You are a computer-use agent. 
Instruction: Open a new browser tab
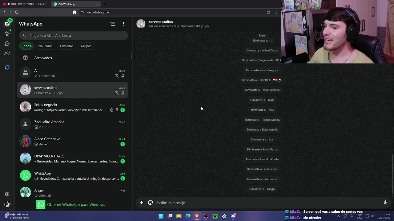[x=105, y=4]
